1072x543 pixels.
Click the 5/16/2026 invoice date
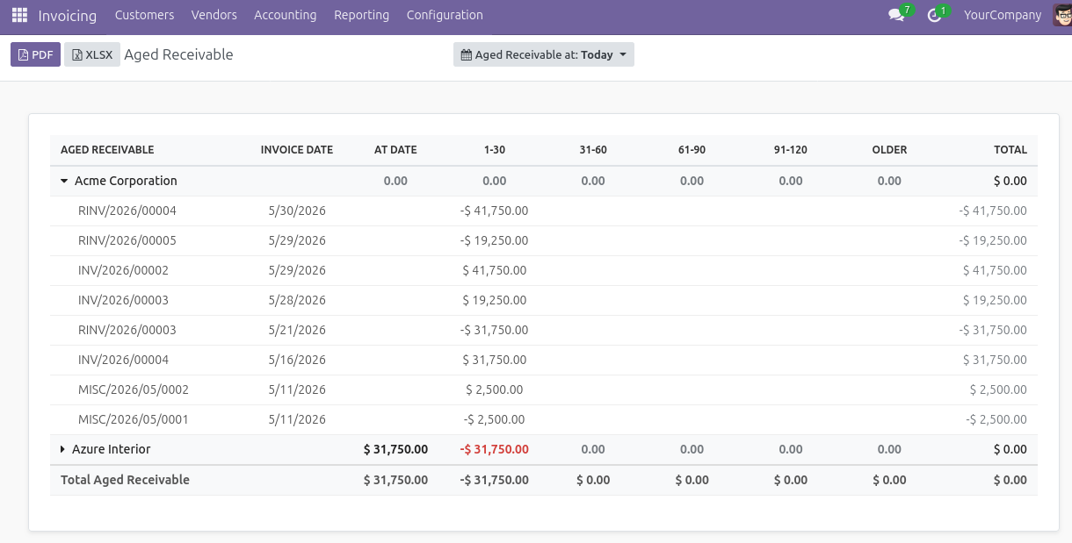point(297,360)
